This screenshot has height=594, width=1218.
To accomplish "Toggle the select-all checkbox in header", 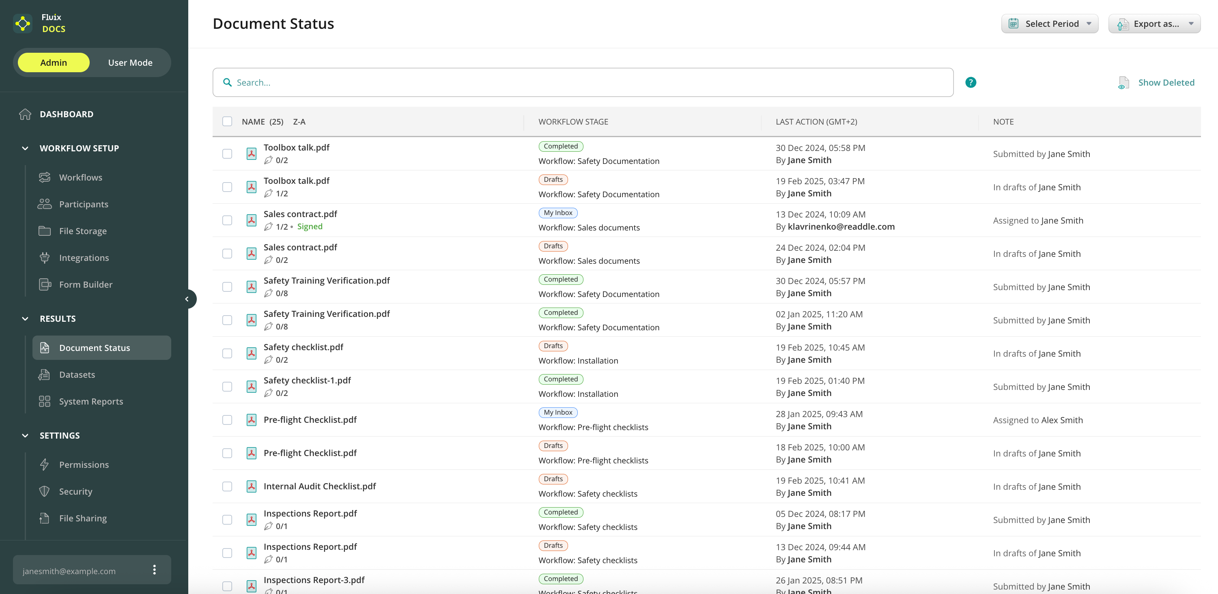I will 227,122.
